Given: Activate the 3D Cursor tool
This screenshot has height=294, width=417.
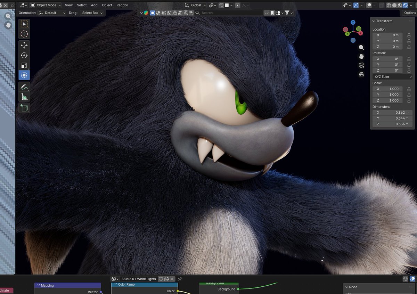Looking at the screenshot, I should pyautogui.click(x=24, y=34).
